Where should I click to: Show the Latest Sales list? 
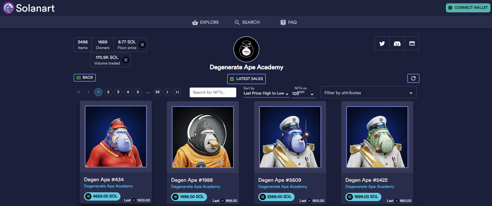[x=246, y=79]
